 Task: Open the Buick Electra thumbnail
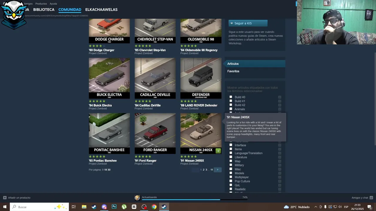click(109, 78)
